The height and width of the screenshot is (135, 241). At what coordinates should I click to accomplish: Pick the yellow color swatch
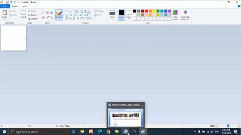[x=154, y=11]
